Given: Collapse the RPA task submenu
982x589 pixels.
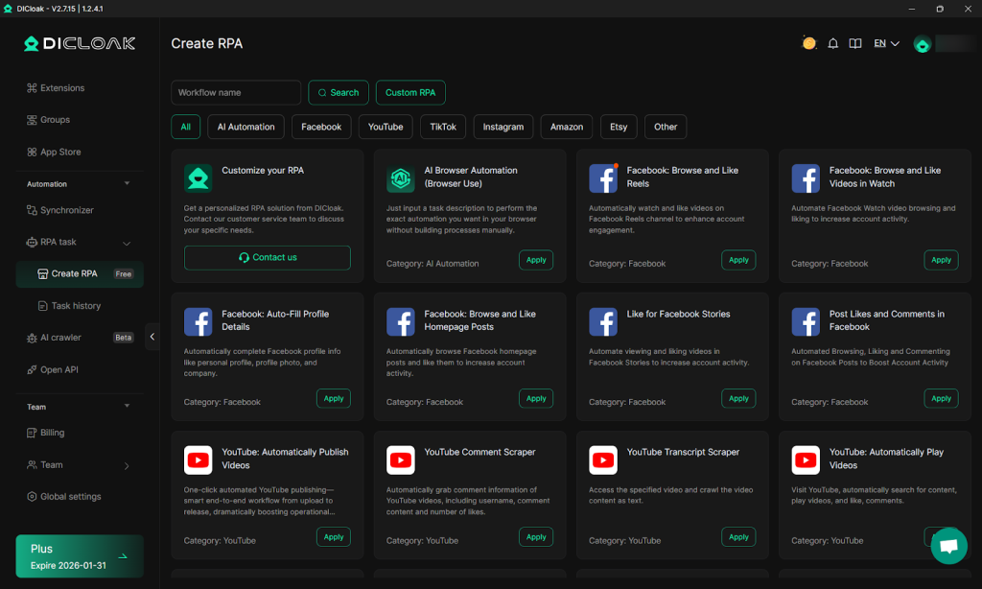Looking at the screenshot, I should (127, 243).
